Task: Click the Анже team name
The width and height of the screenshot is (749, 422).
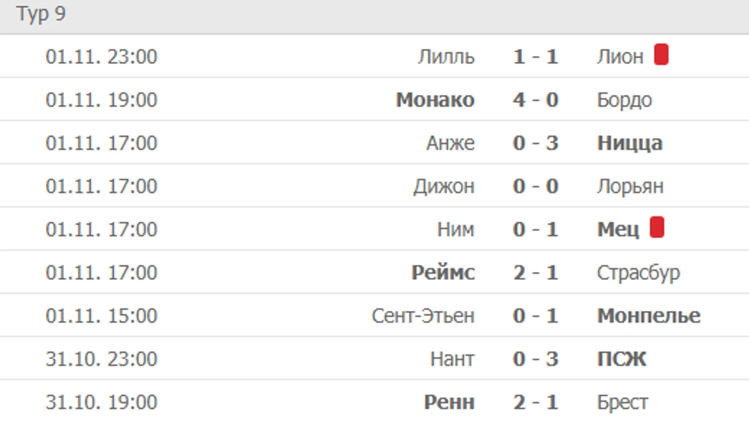Action: [450, 143]
